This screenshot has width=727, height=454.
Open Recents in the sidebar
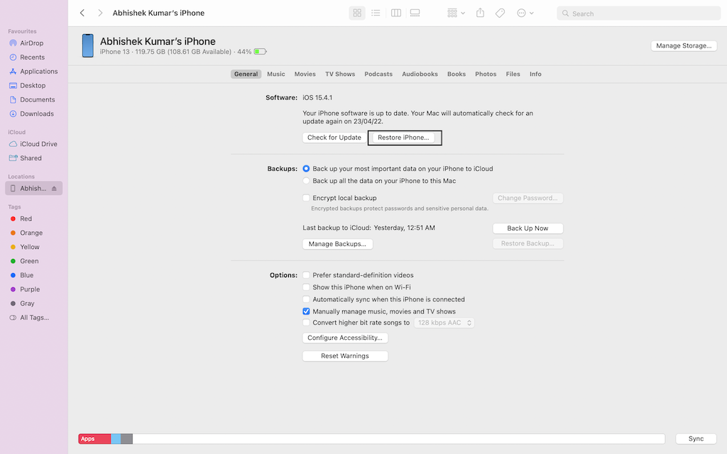coord(32,57)
